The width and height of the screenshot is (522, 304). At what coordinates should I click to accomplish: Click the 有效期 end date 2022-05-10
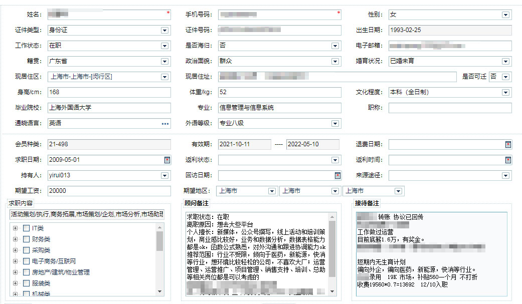(x=312, y=144)
